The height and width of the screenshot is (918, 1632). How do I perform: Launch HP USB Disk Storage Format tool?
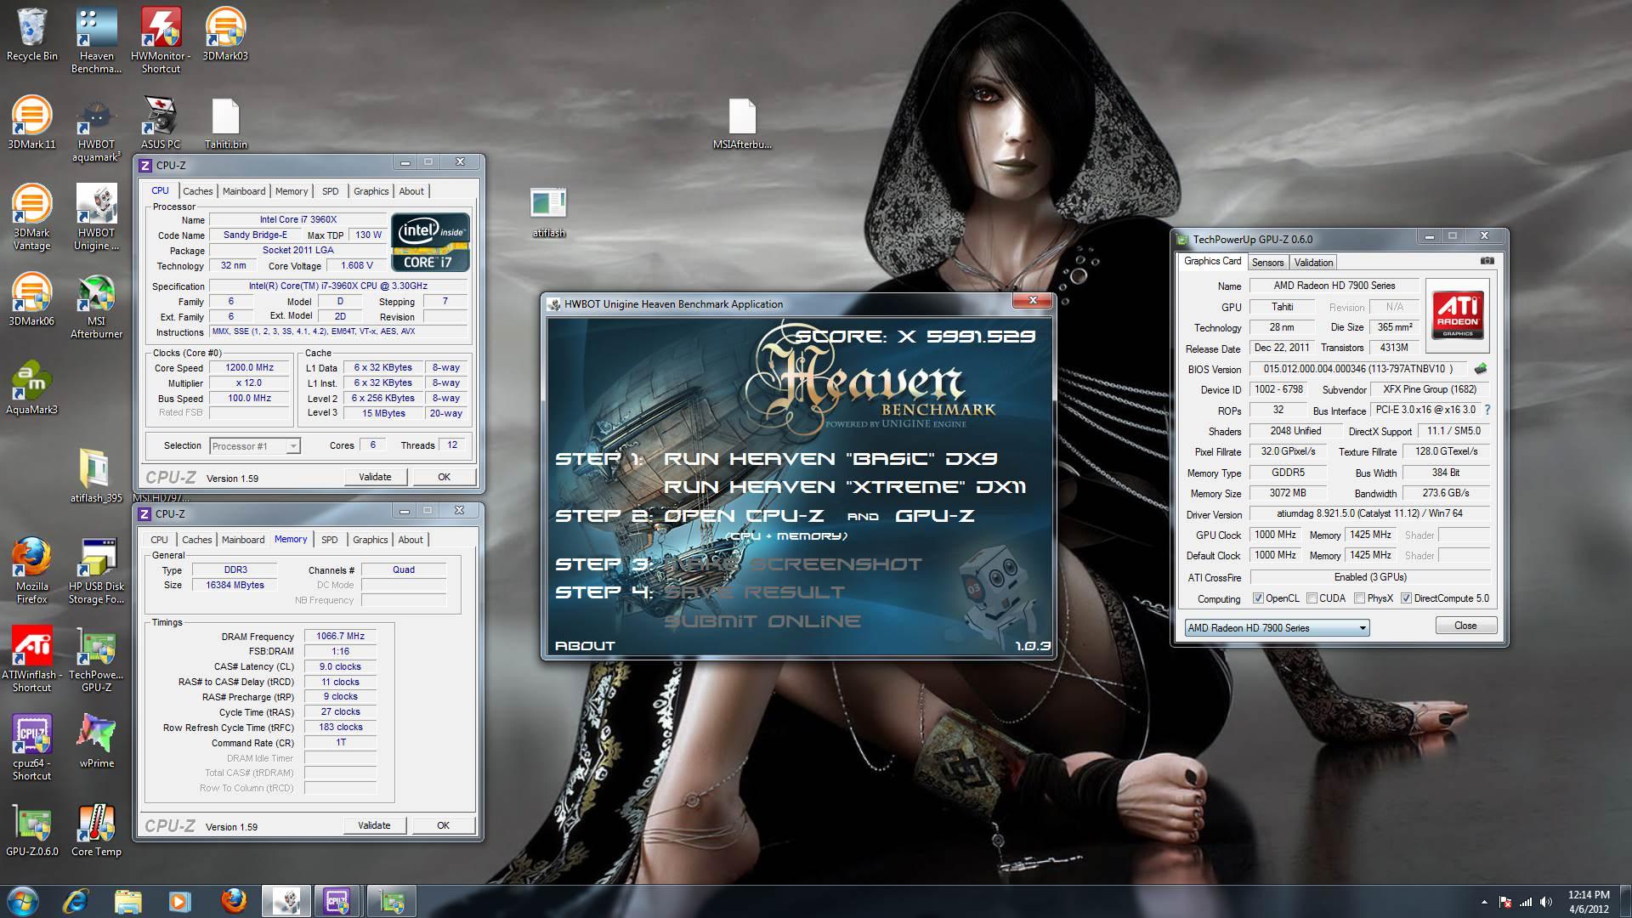[96, 571]
